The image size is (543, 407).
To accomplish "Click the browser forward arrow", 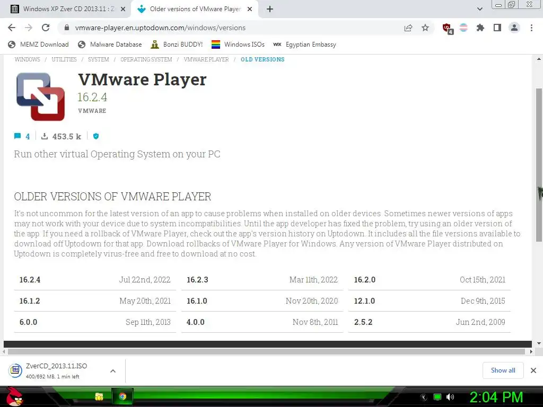I will pos(29,28).
